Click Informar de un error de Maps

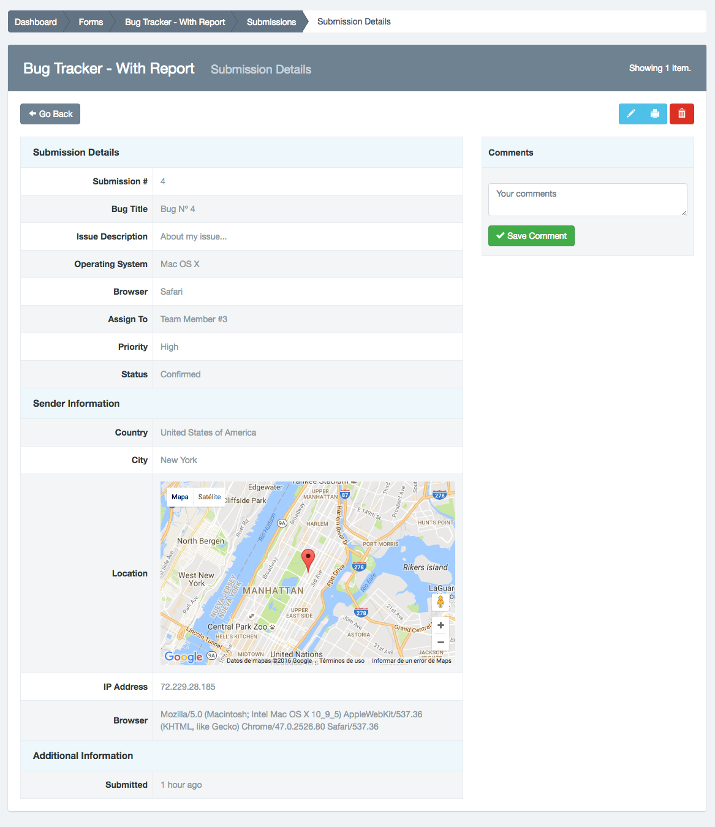coord(411,660)
